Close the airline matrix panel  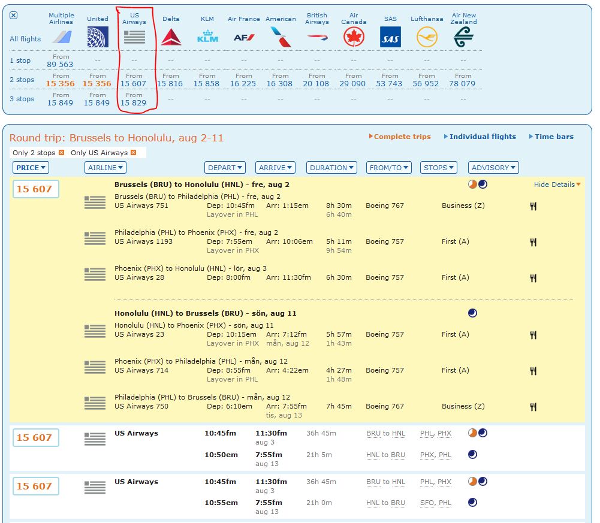point(14,16)
